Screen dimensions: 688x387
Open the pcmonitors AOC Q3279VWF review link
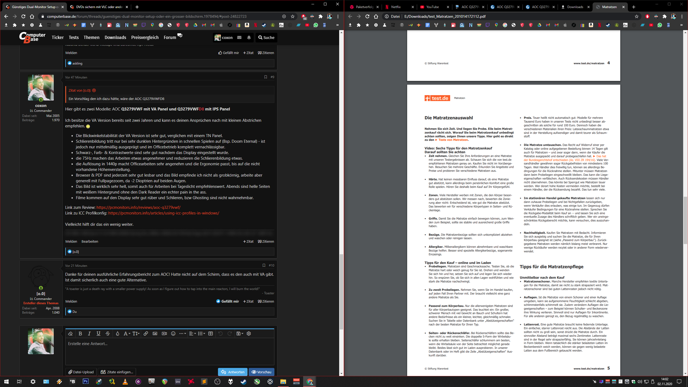pyautogui.click(x=138, y=207)
